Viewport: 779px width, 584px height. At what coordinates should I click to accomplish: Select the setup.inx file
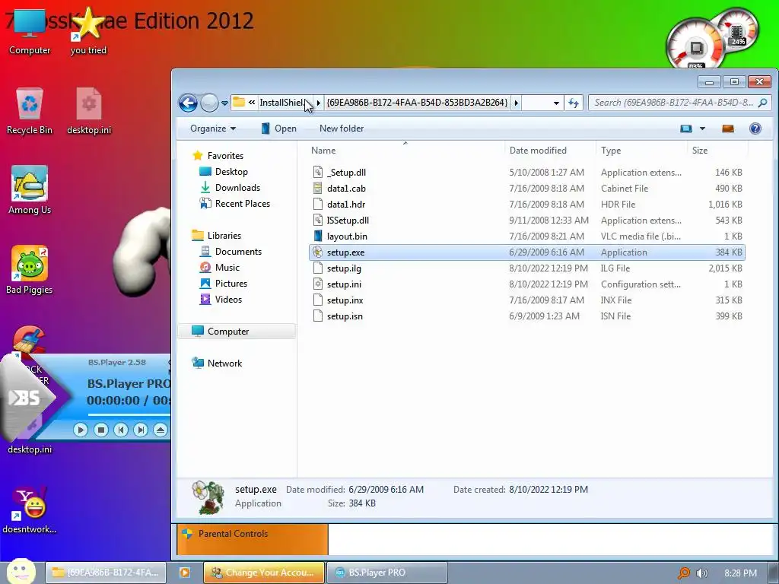click(345, 300)
